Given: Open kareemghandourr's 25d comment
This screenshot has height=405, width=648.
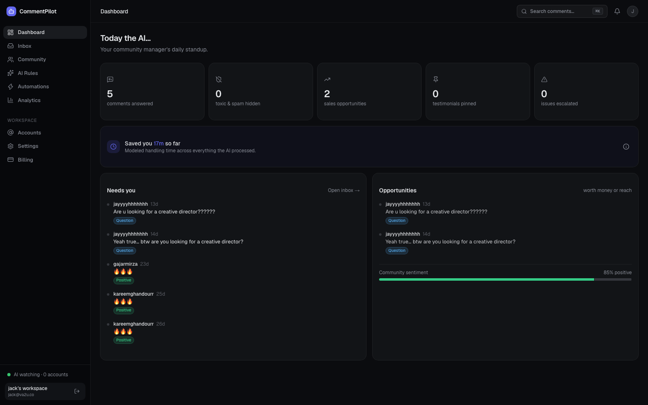Looking at the screenshot, I should point(233,302).
